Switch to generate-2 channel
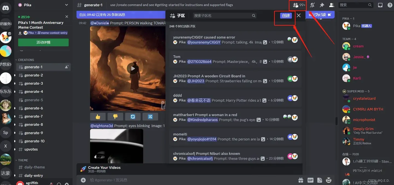Viewport: 394px width, 185px height. click(44, 75)
